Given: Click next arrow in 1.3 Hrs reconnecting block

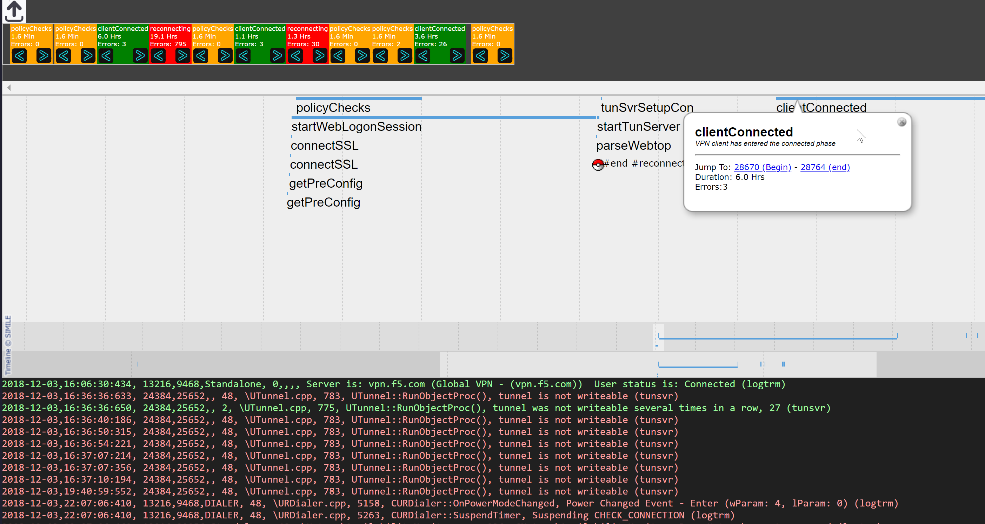Looking at the screenshot, I should pos(319,56).
